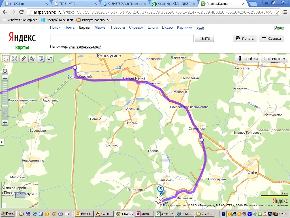The height and width of the screenshot is (218, 290).
Task: Switch to the Nissan 4x4 Club tab
Action: tap(173, 3)
